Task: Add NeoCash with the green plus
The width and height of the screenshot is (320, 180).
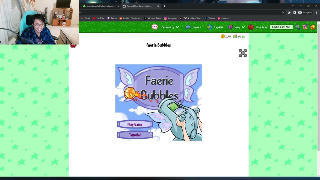Action: (x=243, y=37)
